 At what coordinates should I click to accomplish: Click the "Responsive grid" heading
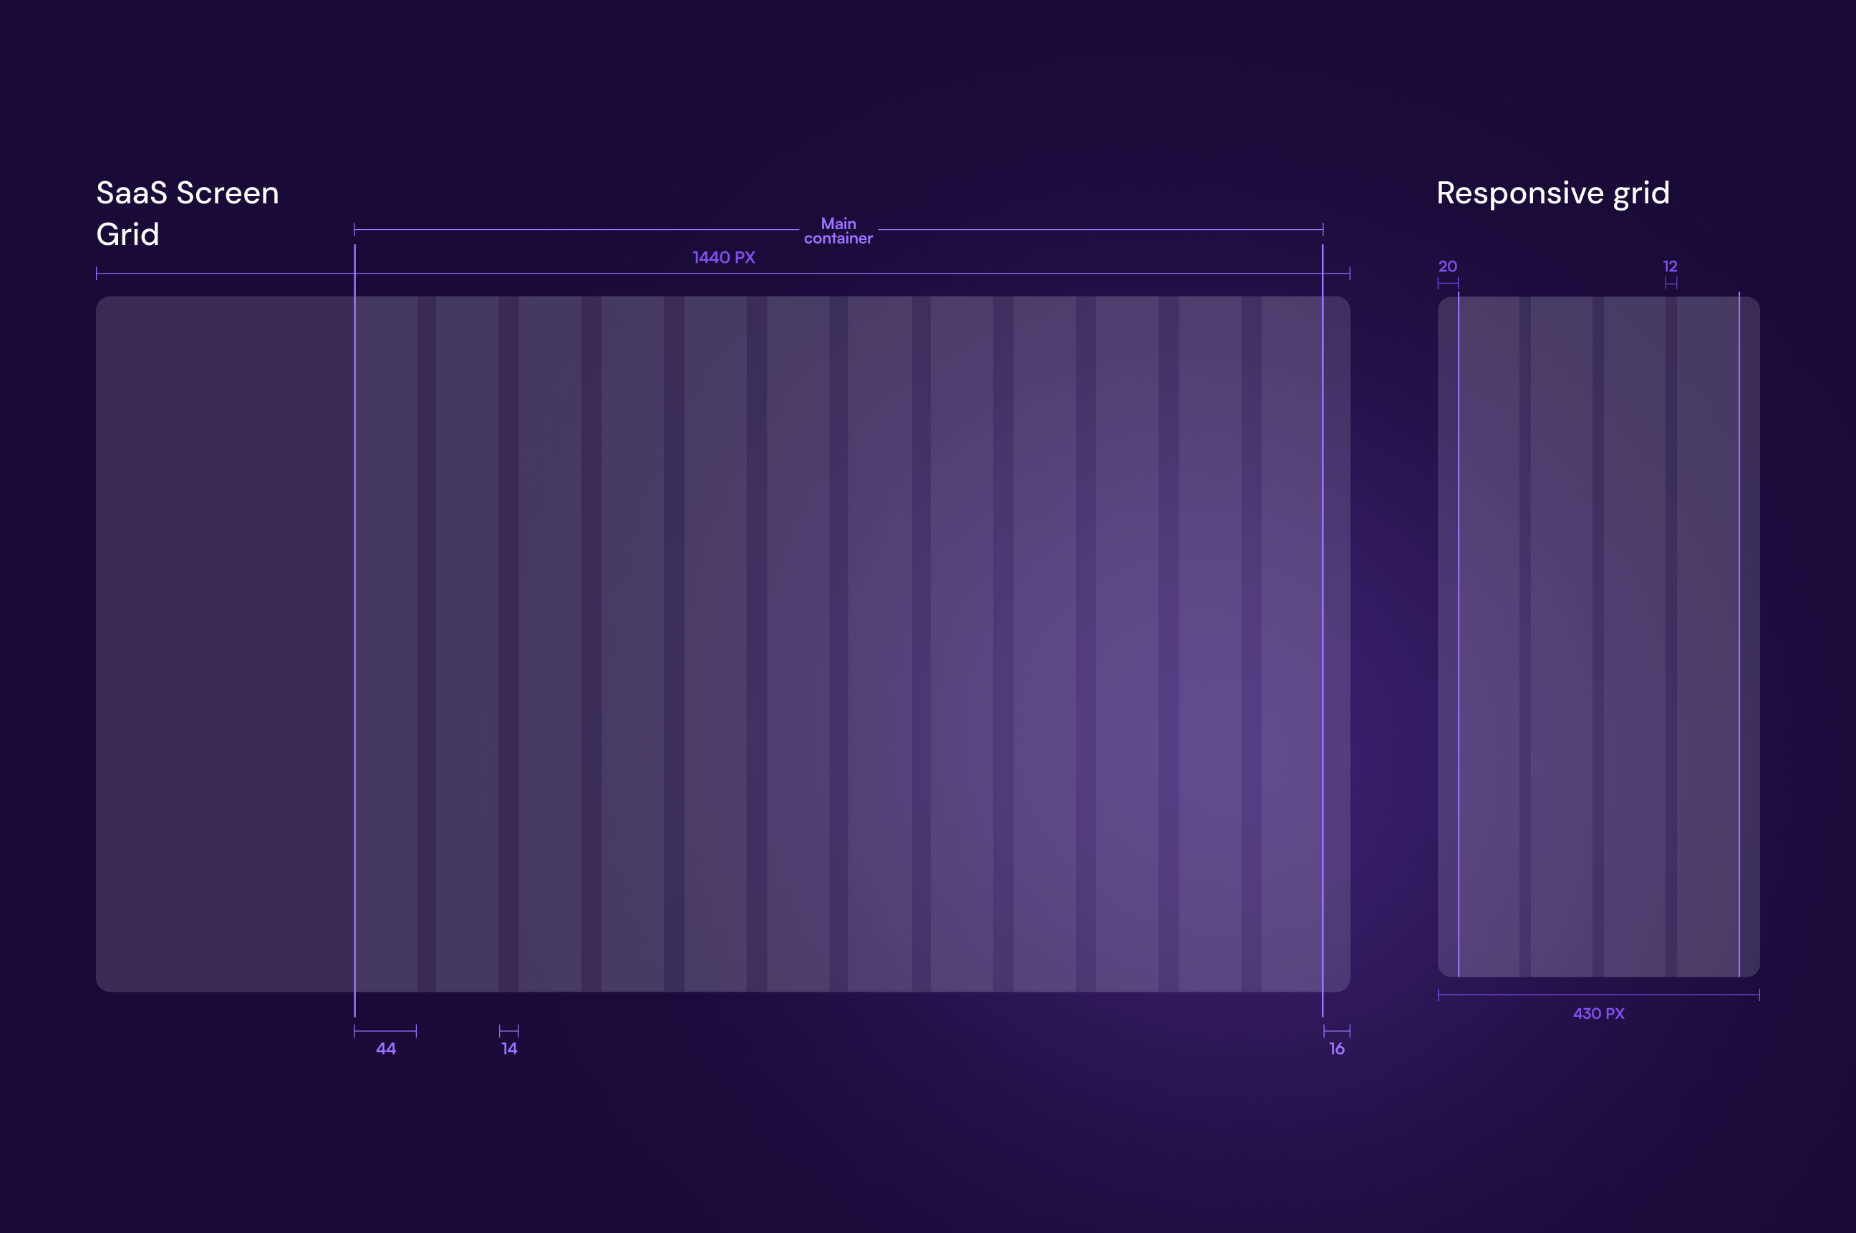1552,193
